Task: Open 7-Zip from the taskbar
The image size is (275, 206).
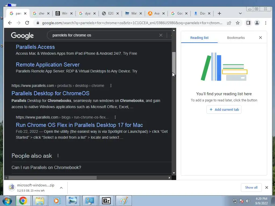Action: click(x=106, y=201)
